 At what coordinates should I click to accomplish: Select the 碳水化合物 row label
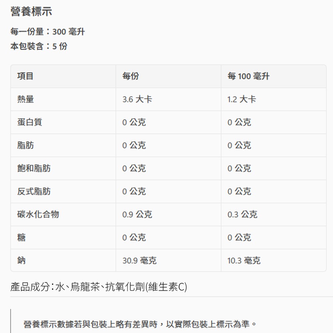(x=38, y=214)
